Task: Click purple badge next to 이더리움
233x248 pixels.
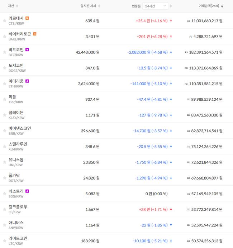Action: point(27,81)
